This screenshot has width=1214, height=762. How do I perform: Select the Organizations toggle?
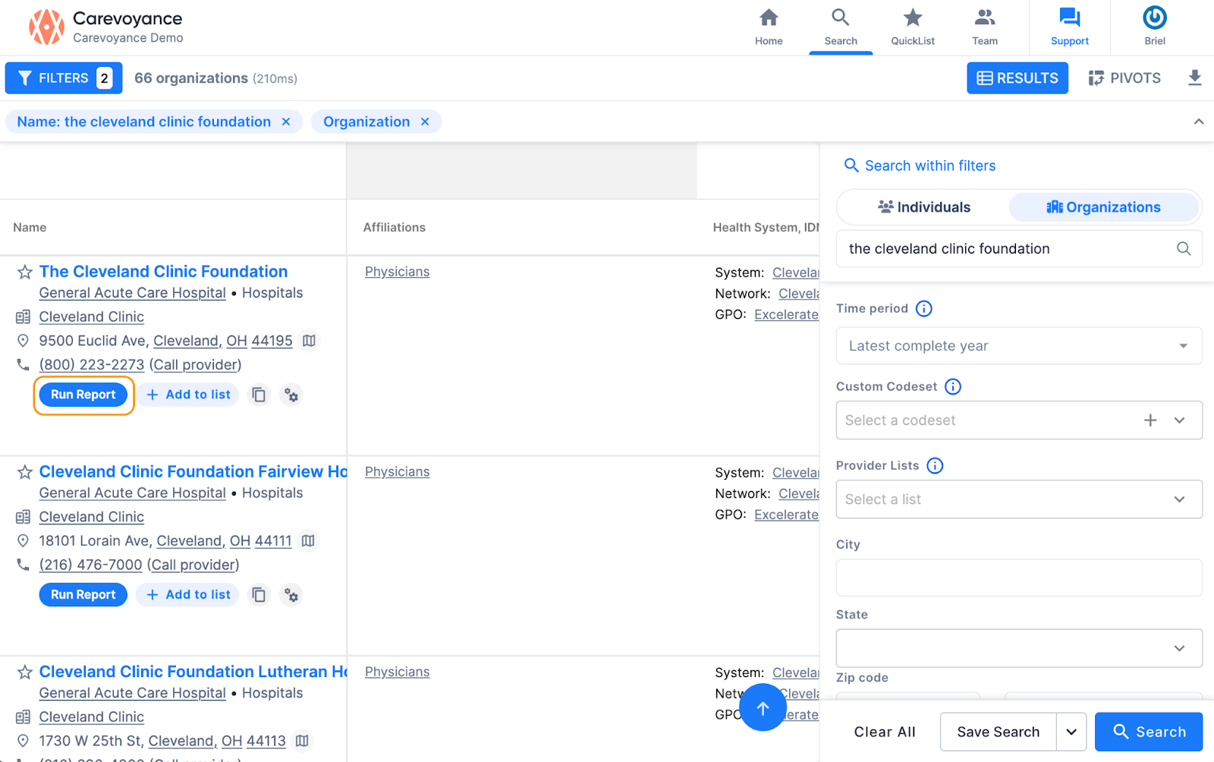[x=1104, y=207]
